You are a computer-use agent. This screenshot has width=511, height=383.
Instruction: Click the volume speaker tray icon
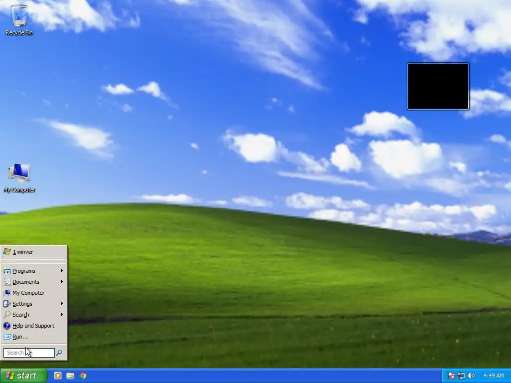(471, 376)
